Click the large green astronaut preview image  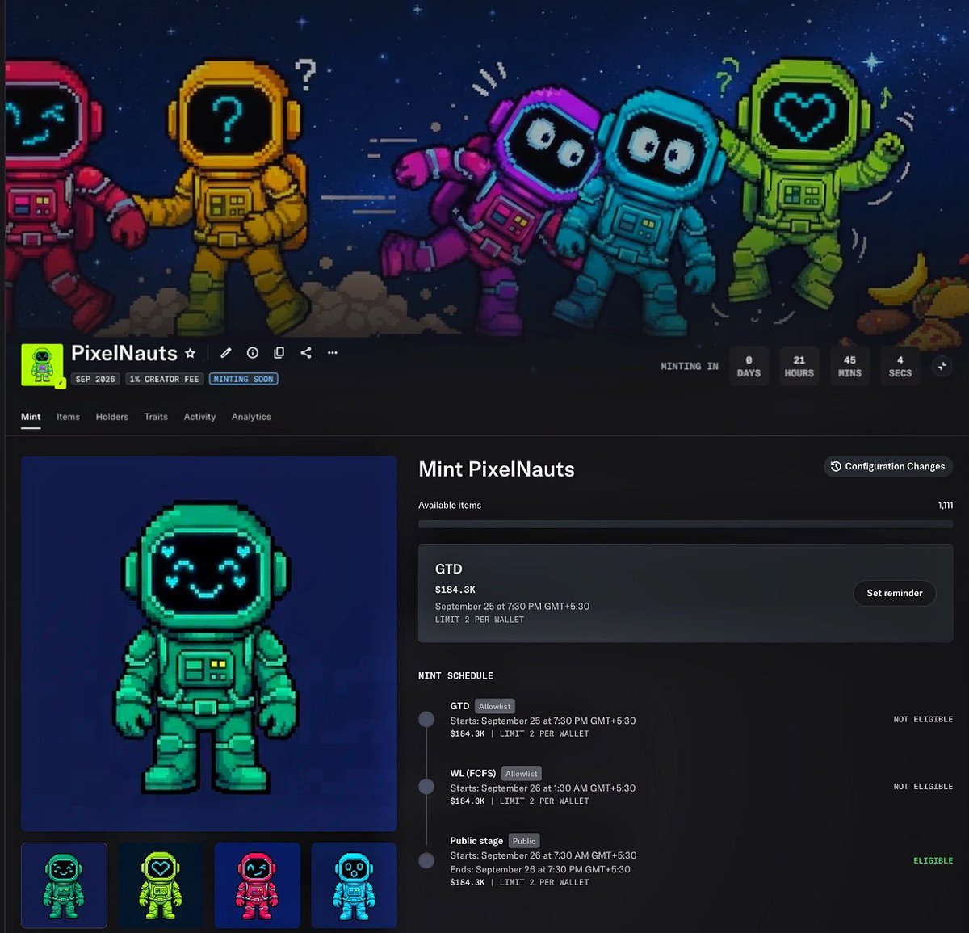pyautogui.click(x=209, y=644)
